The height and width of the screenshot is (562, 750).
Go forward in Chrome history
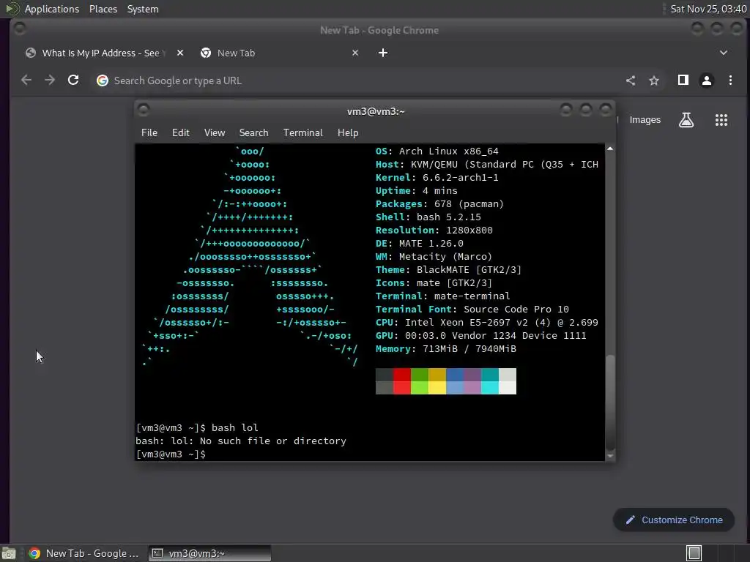point(50,80)
